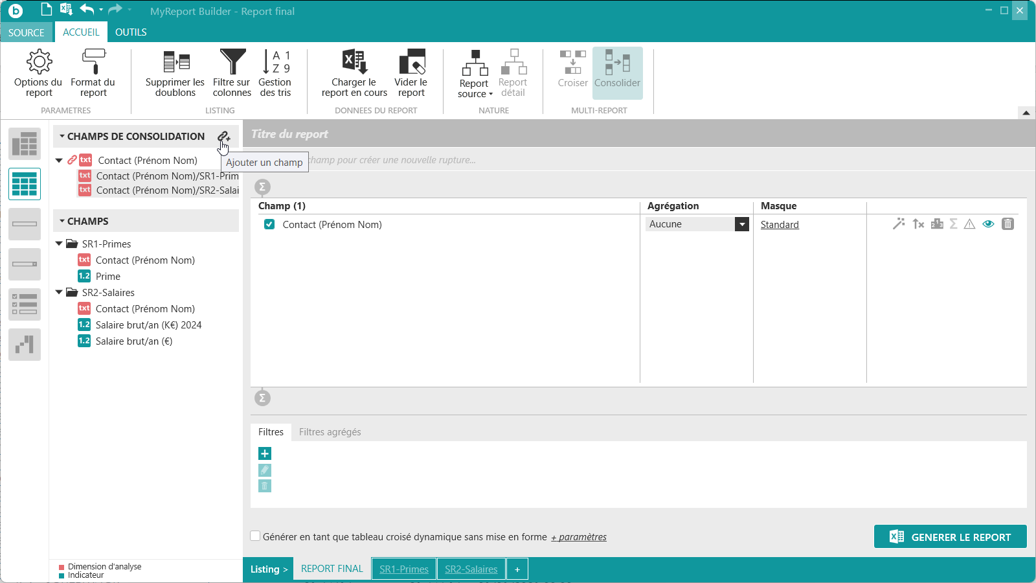
Task: Switch to the SOURCE ribbon tab
Action: coord(27,32)
